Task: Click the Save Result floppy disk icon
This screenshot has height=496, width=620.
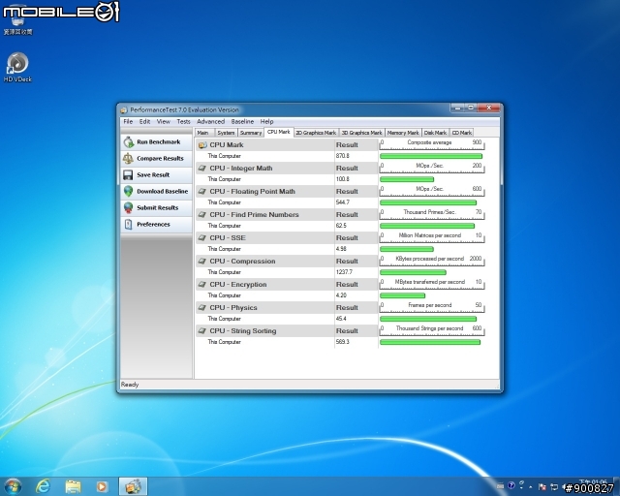Action: (x=128, y=174)
